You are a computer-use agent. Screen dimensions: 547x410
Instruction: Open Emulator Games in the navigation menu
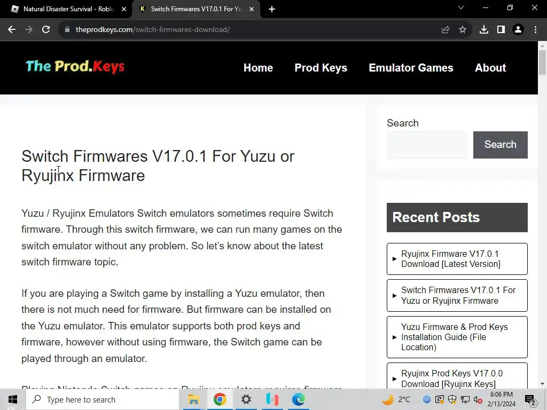pos(411,68)
